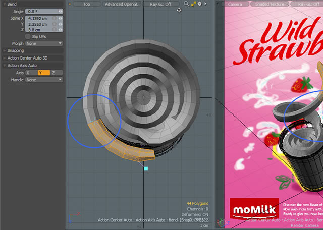Open the Shaded Texture menu in right viewport
Screen dimensions: 323x230
point(270,4)
